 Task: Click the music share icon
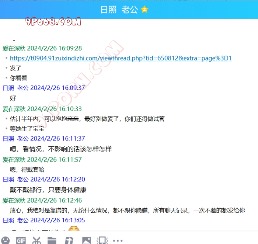point(69,240)
